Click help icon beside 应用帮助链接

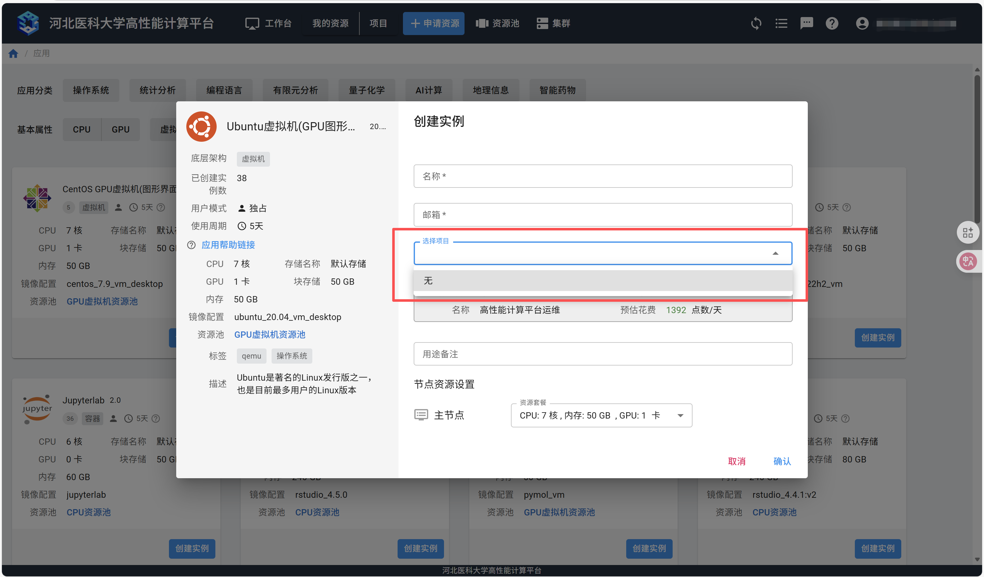(x=191, y=245)
